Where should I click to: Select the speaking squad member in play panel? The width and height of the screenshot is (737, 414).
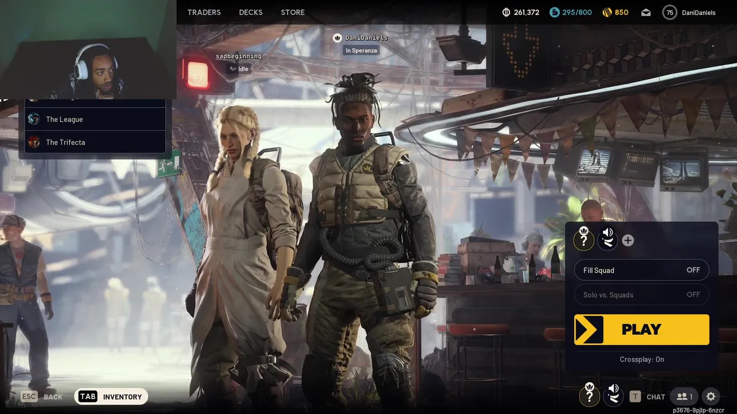point(608,239)
